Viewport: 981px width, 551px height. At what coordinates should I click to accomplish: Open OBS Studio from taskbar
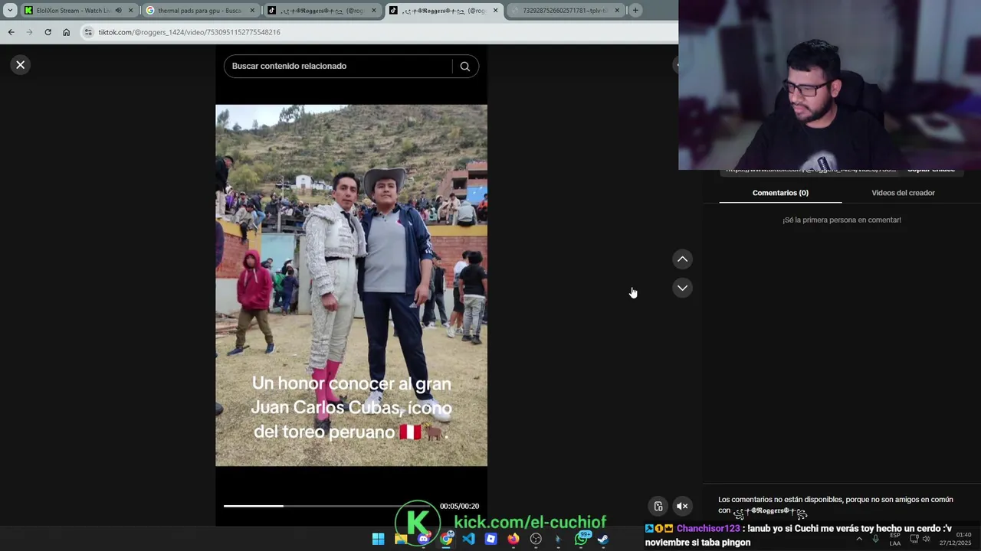pos(536,539)
